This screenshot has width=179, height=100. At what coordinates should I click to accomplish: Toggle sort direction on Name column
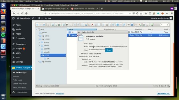pos(96,29)
